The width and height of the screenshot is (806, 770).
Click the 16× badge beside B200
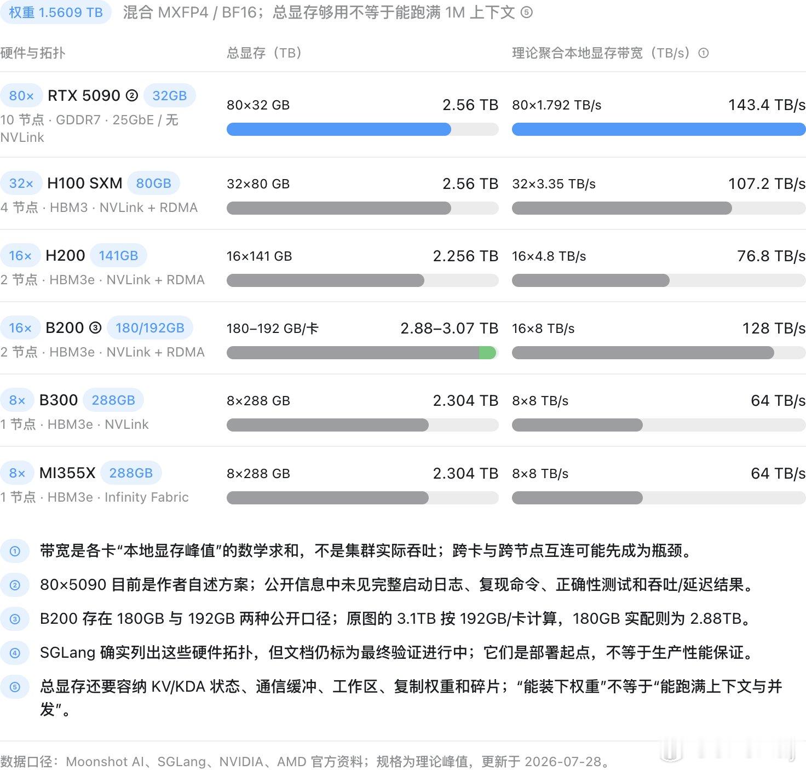(20, 328)
